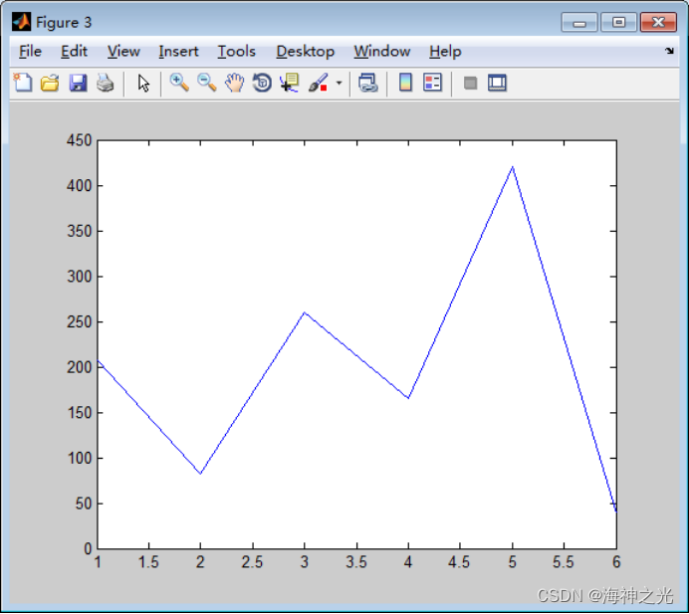Select the Pan hand tool
The height and width of the screenshot is (614, 689).
[x=235, y=83]
